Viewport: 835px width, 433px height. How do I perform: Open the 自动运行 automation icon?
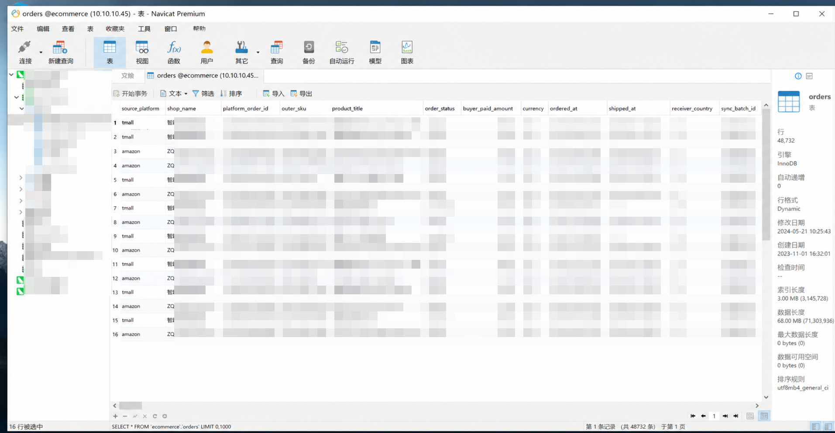pyautogui.click(x=341, y=52)
